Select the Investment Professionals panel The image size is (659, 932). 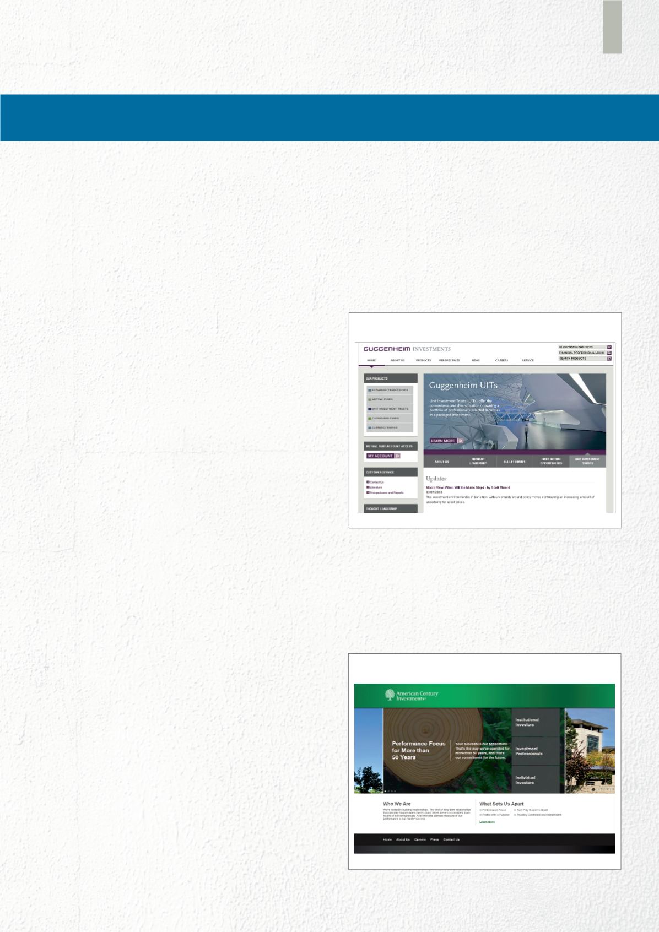tap(536, 751)
